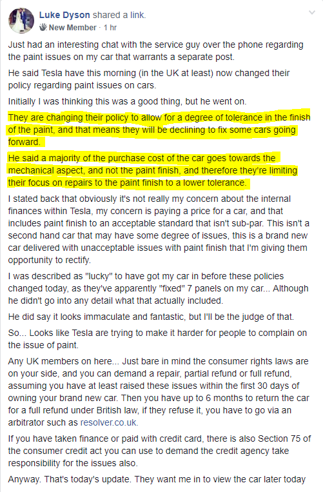Click the '1 hr' post timestamp
This screenshot has height=492, width=323.
pyautogui.click(x=110, y=28)
